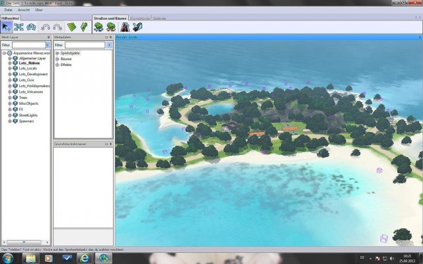Click the greyed undo curved arrow

pos(46,27)
